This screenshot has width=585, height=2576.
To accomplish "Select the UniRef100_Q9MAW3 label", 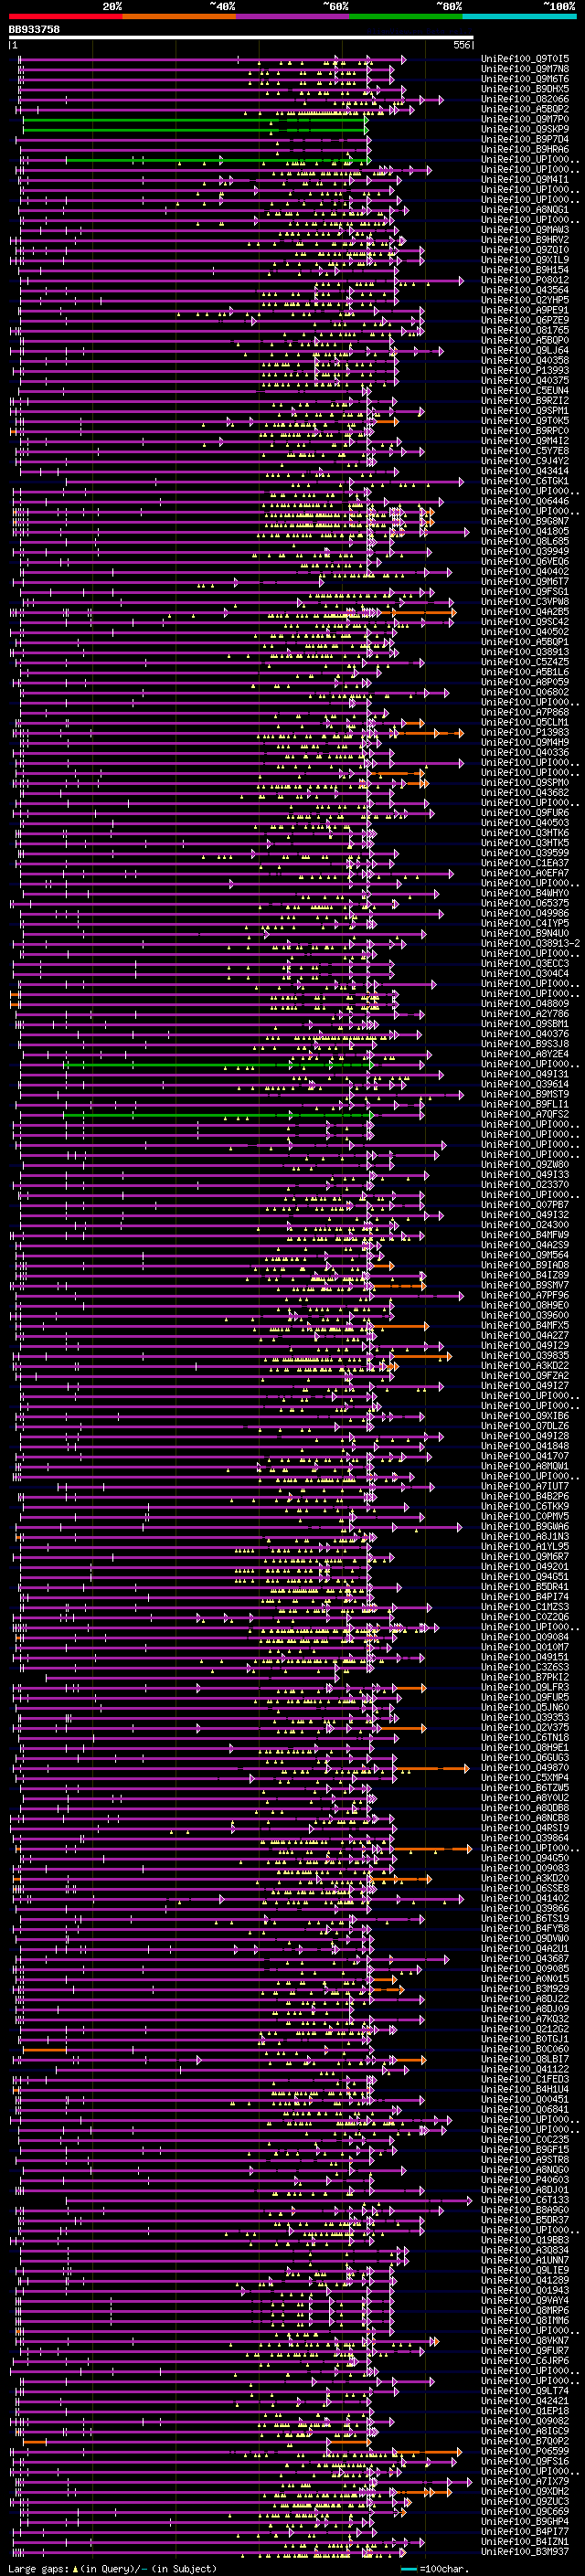I will (x=525, y=230).
